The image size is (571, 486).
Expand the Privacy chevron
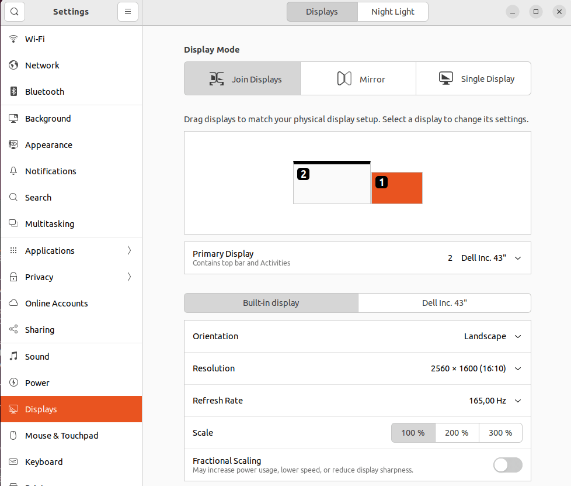tap(129, 277)
